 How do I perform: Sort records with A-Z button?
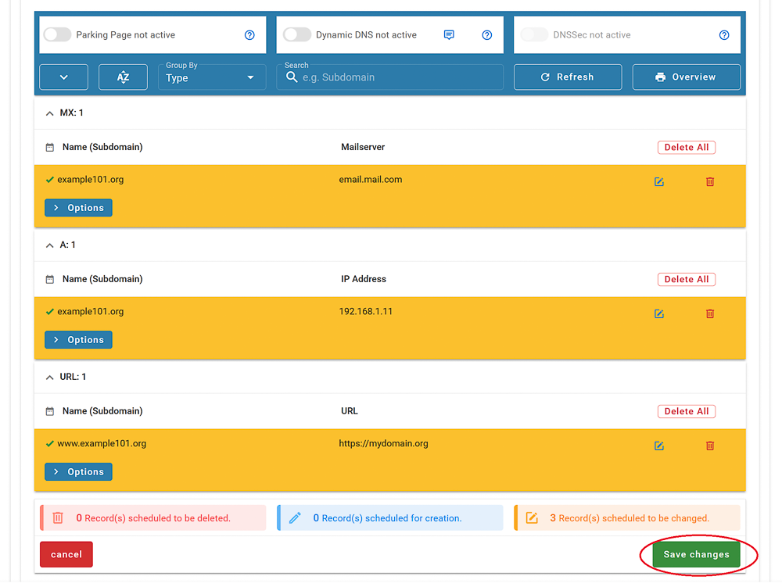point(123,77)
